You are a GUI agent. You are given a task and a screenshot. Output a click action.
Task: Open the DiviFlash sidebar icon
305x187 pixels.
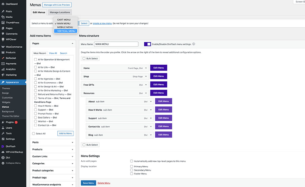tap(3, 146)
